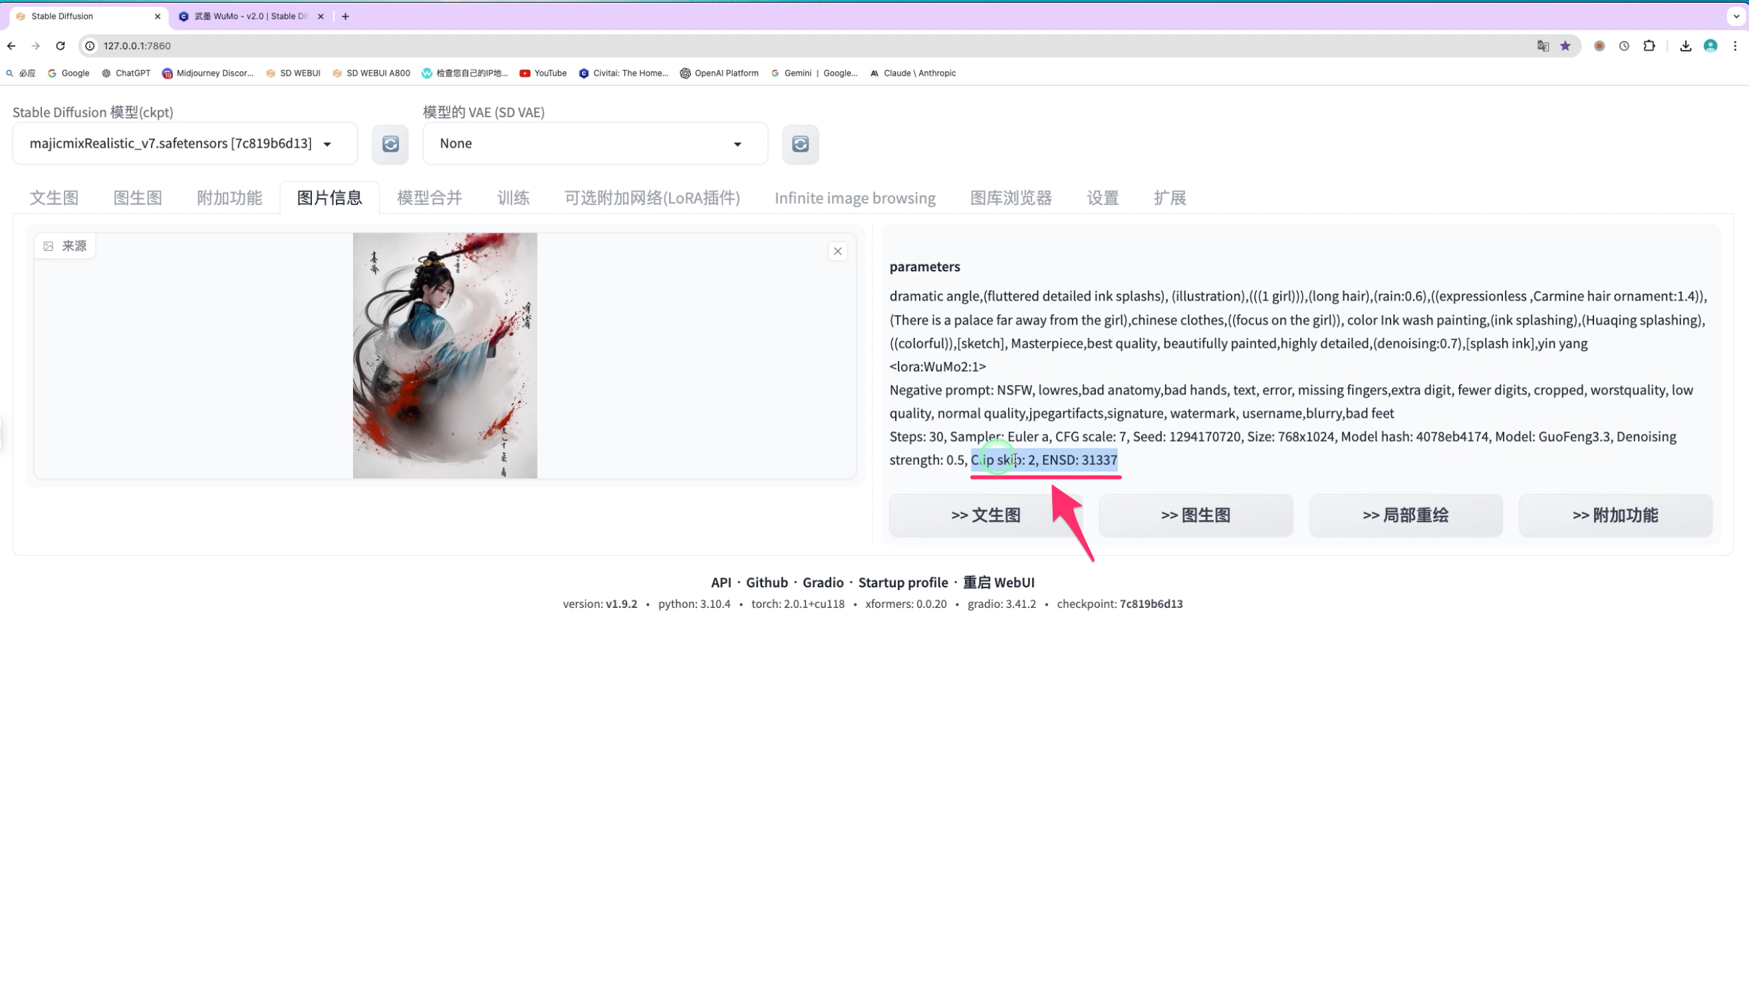Open the Gemini bookmark
The image size is (1749, 987).
[x=814, y=73]
